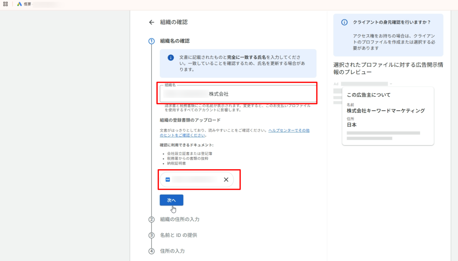The height and width of the screenshot is (261, 458).
Task: Remove the uploaded PDF with the X button
Action: pyautogui.click(x=226, y=179)
